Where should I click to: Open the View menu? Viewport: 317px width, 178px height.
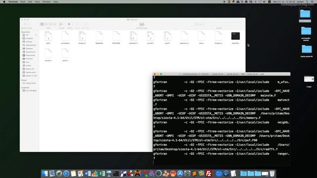click(37, 1)
